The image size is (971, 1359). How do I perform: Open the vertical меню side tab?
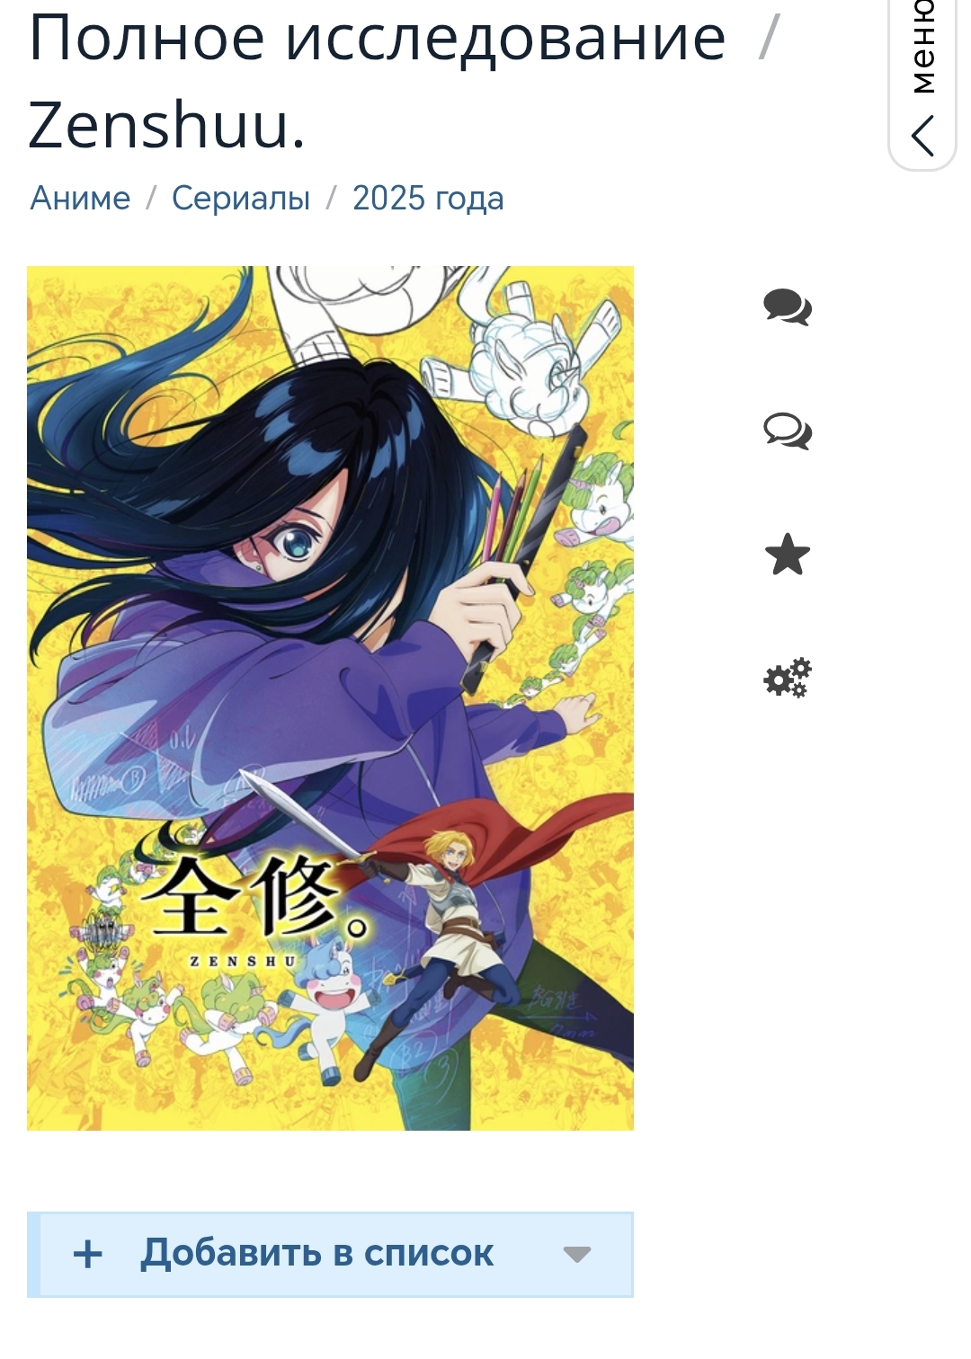(923, 81)
